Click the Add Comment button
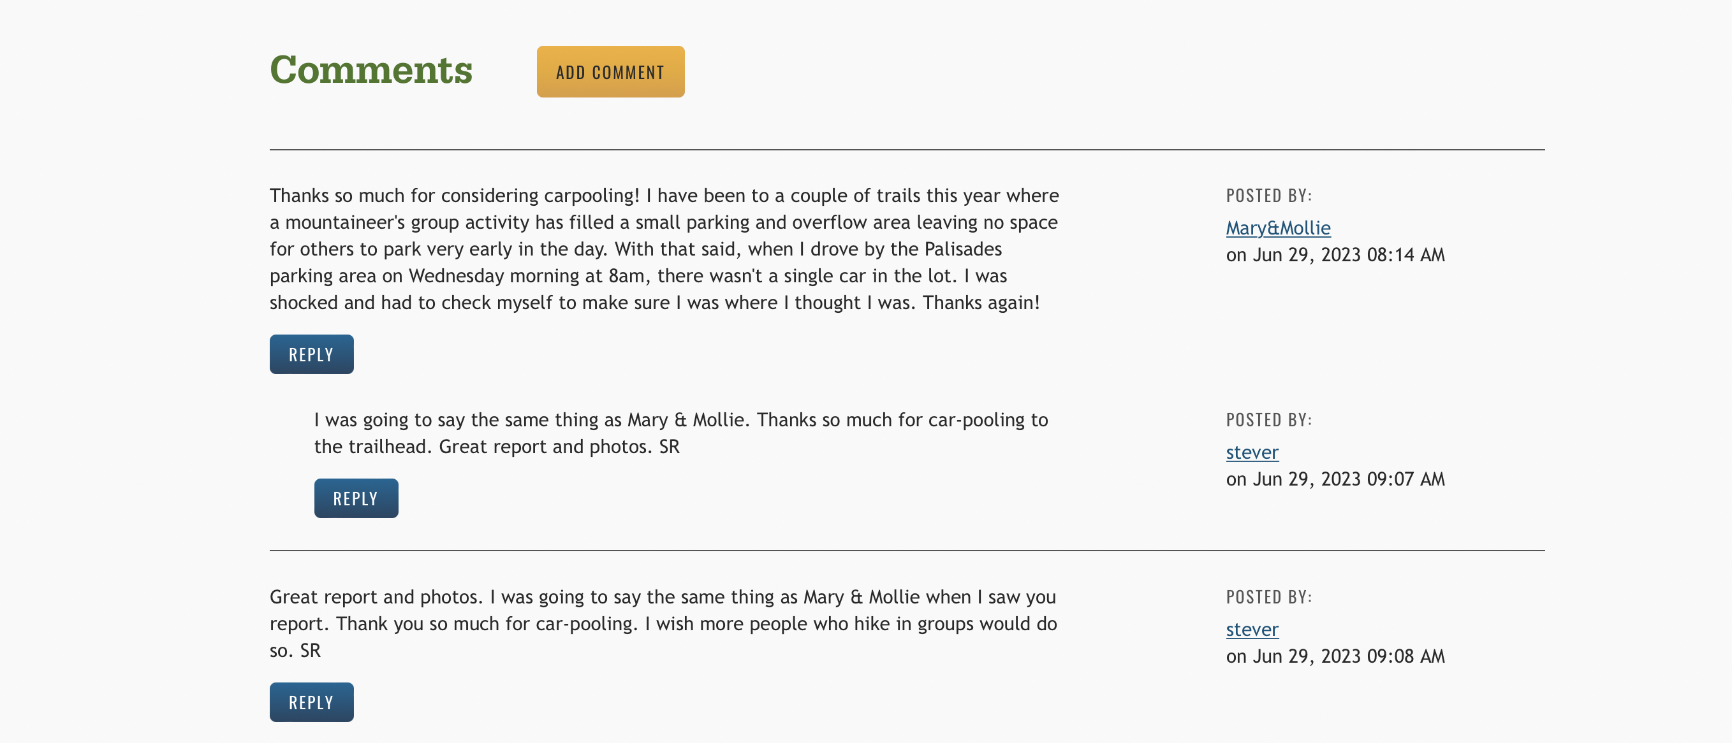Viewport: 1732px width, 743px height. coord(610,72)
